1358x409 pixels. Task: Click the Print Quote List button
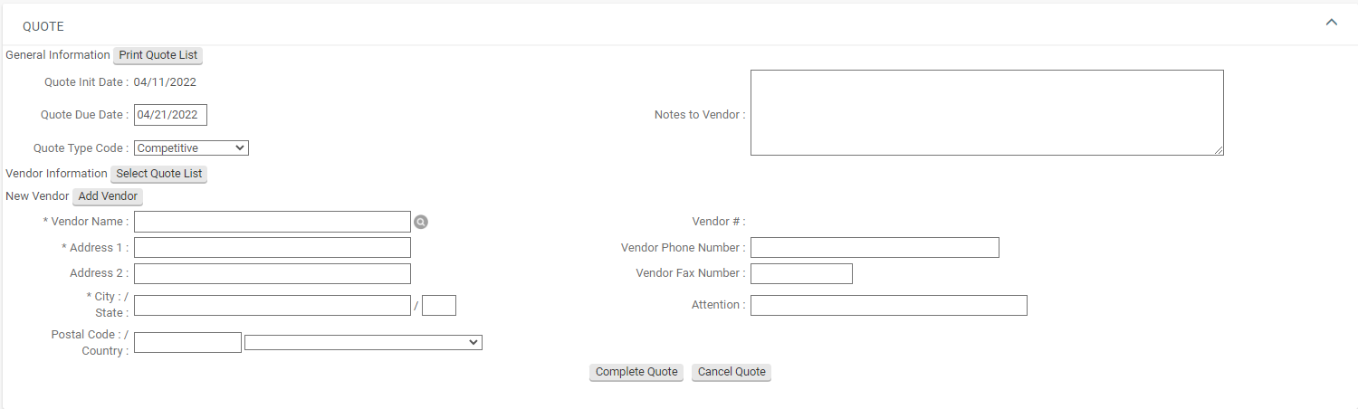pyautogui.click(x=158, y=55)
